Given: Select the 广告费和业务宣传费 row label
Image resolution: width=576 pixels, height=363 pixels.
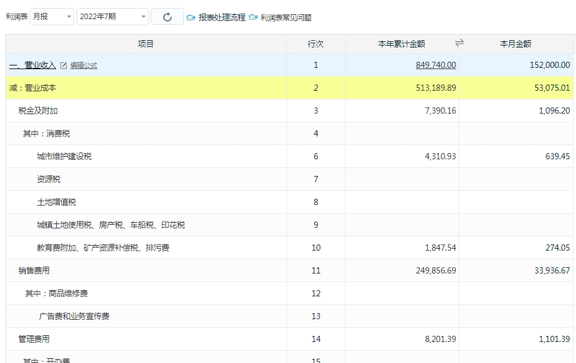Looking at the screenshot, I should point(74,316).
